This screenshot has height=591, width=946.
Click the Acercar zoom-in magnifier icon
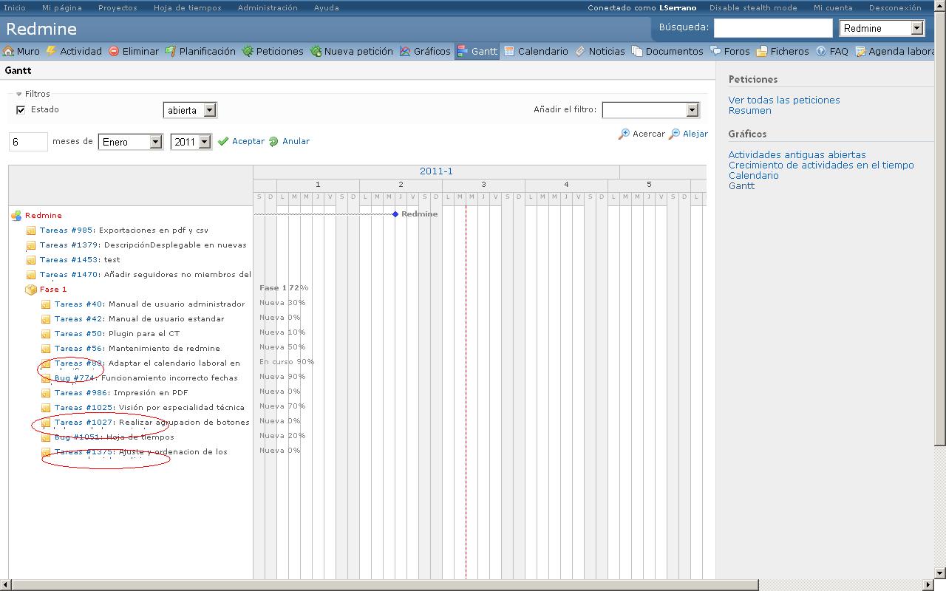625,134
